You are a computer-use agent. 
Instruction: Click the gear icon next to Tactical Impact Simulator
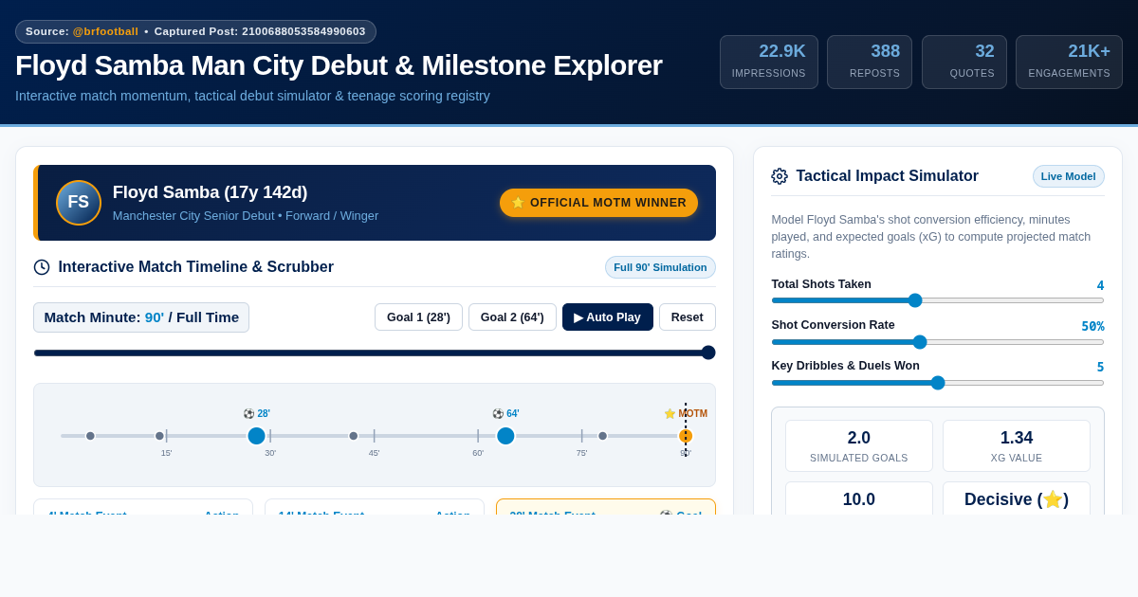(780, 176)
